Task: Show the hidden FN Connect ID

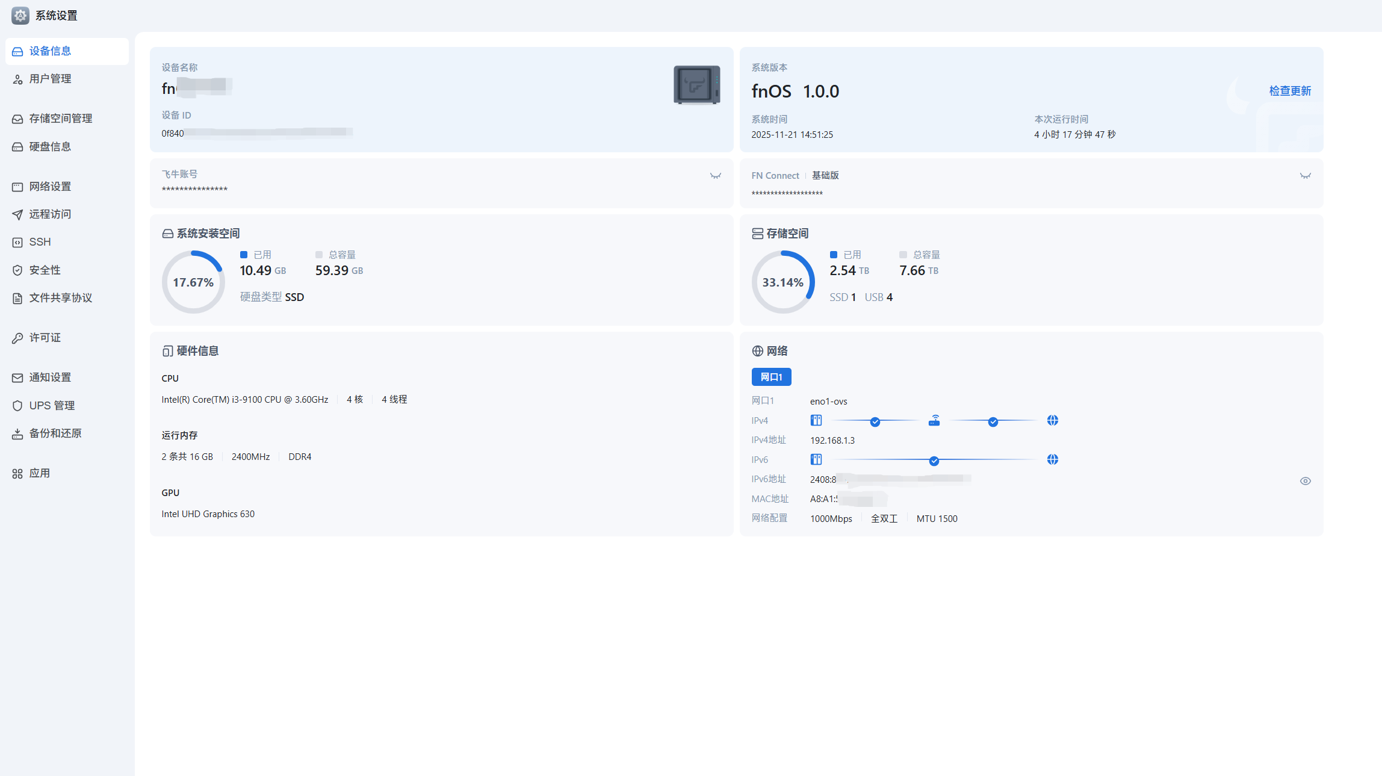Action: pos(1305,176)
